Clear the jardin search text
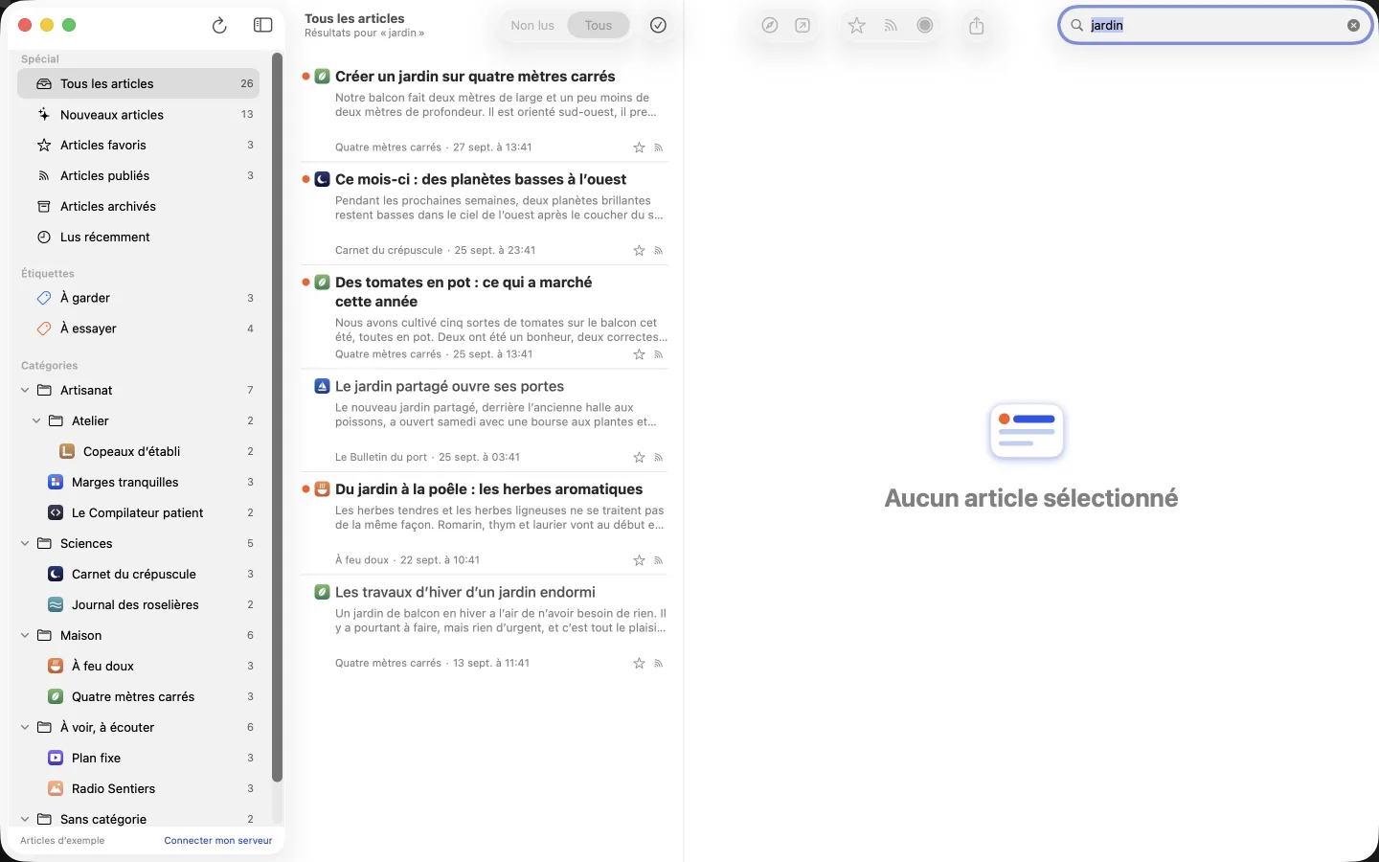Viewport: 1379px width, 862px height. [x=1353, y=26]
